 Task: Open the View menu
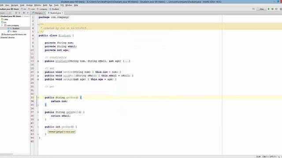click(x=7, y=5)
